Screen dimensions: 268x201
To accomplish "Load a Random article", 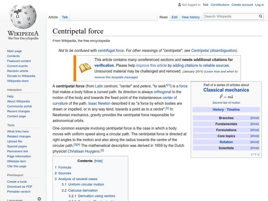I will click(x=18, y=71).
